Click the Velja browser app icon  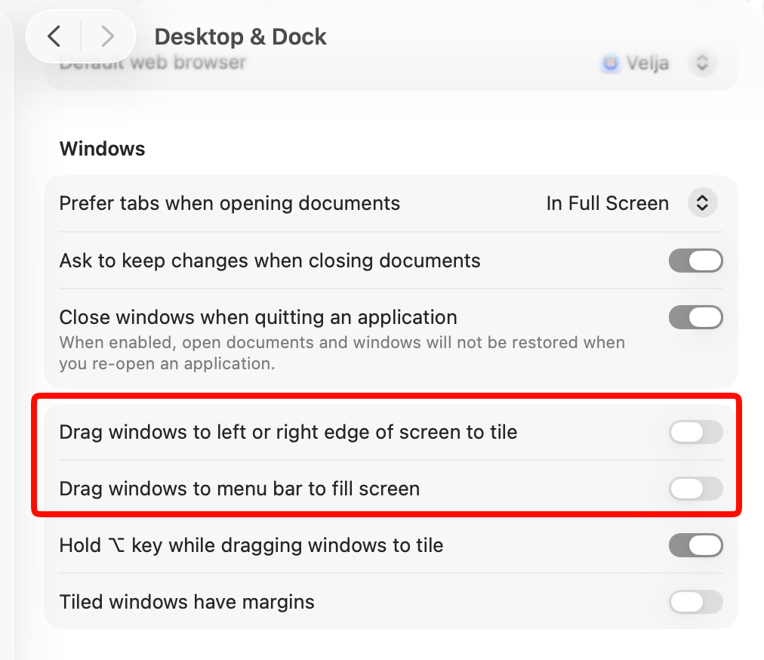[610, 63]
